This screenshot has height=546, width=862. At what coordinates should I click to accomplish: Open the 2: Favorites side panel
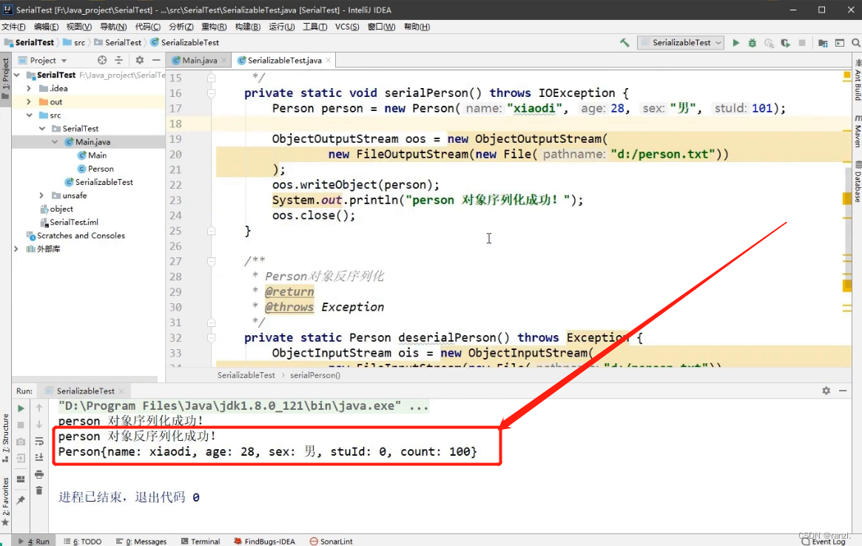point(5,502)
